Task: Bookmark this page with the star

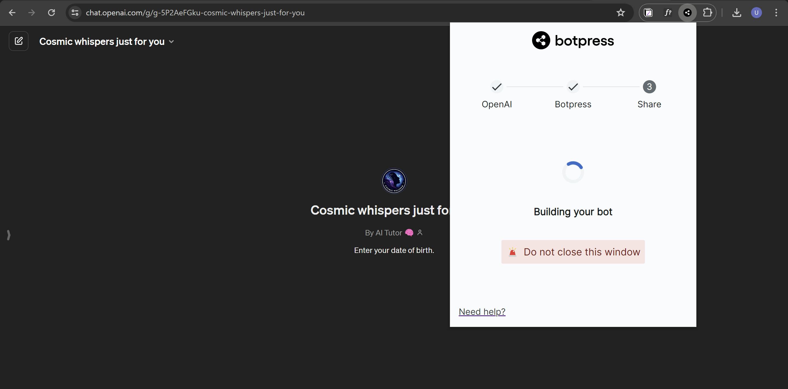Action: click(620, 13)
